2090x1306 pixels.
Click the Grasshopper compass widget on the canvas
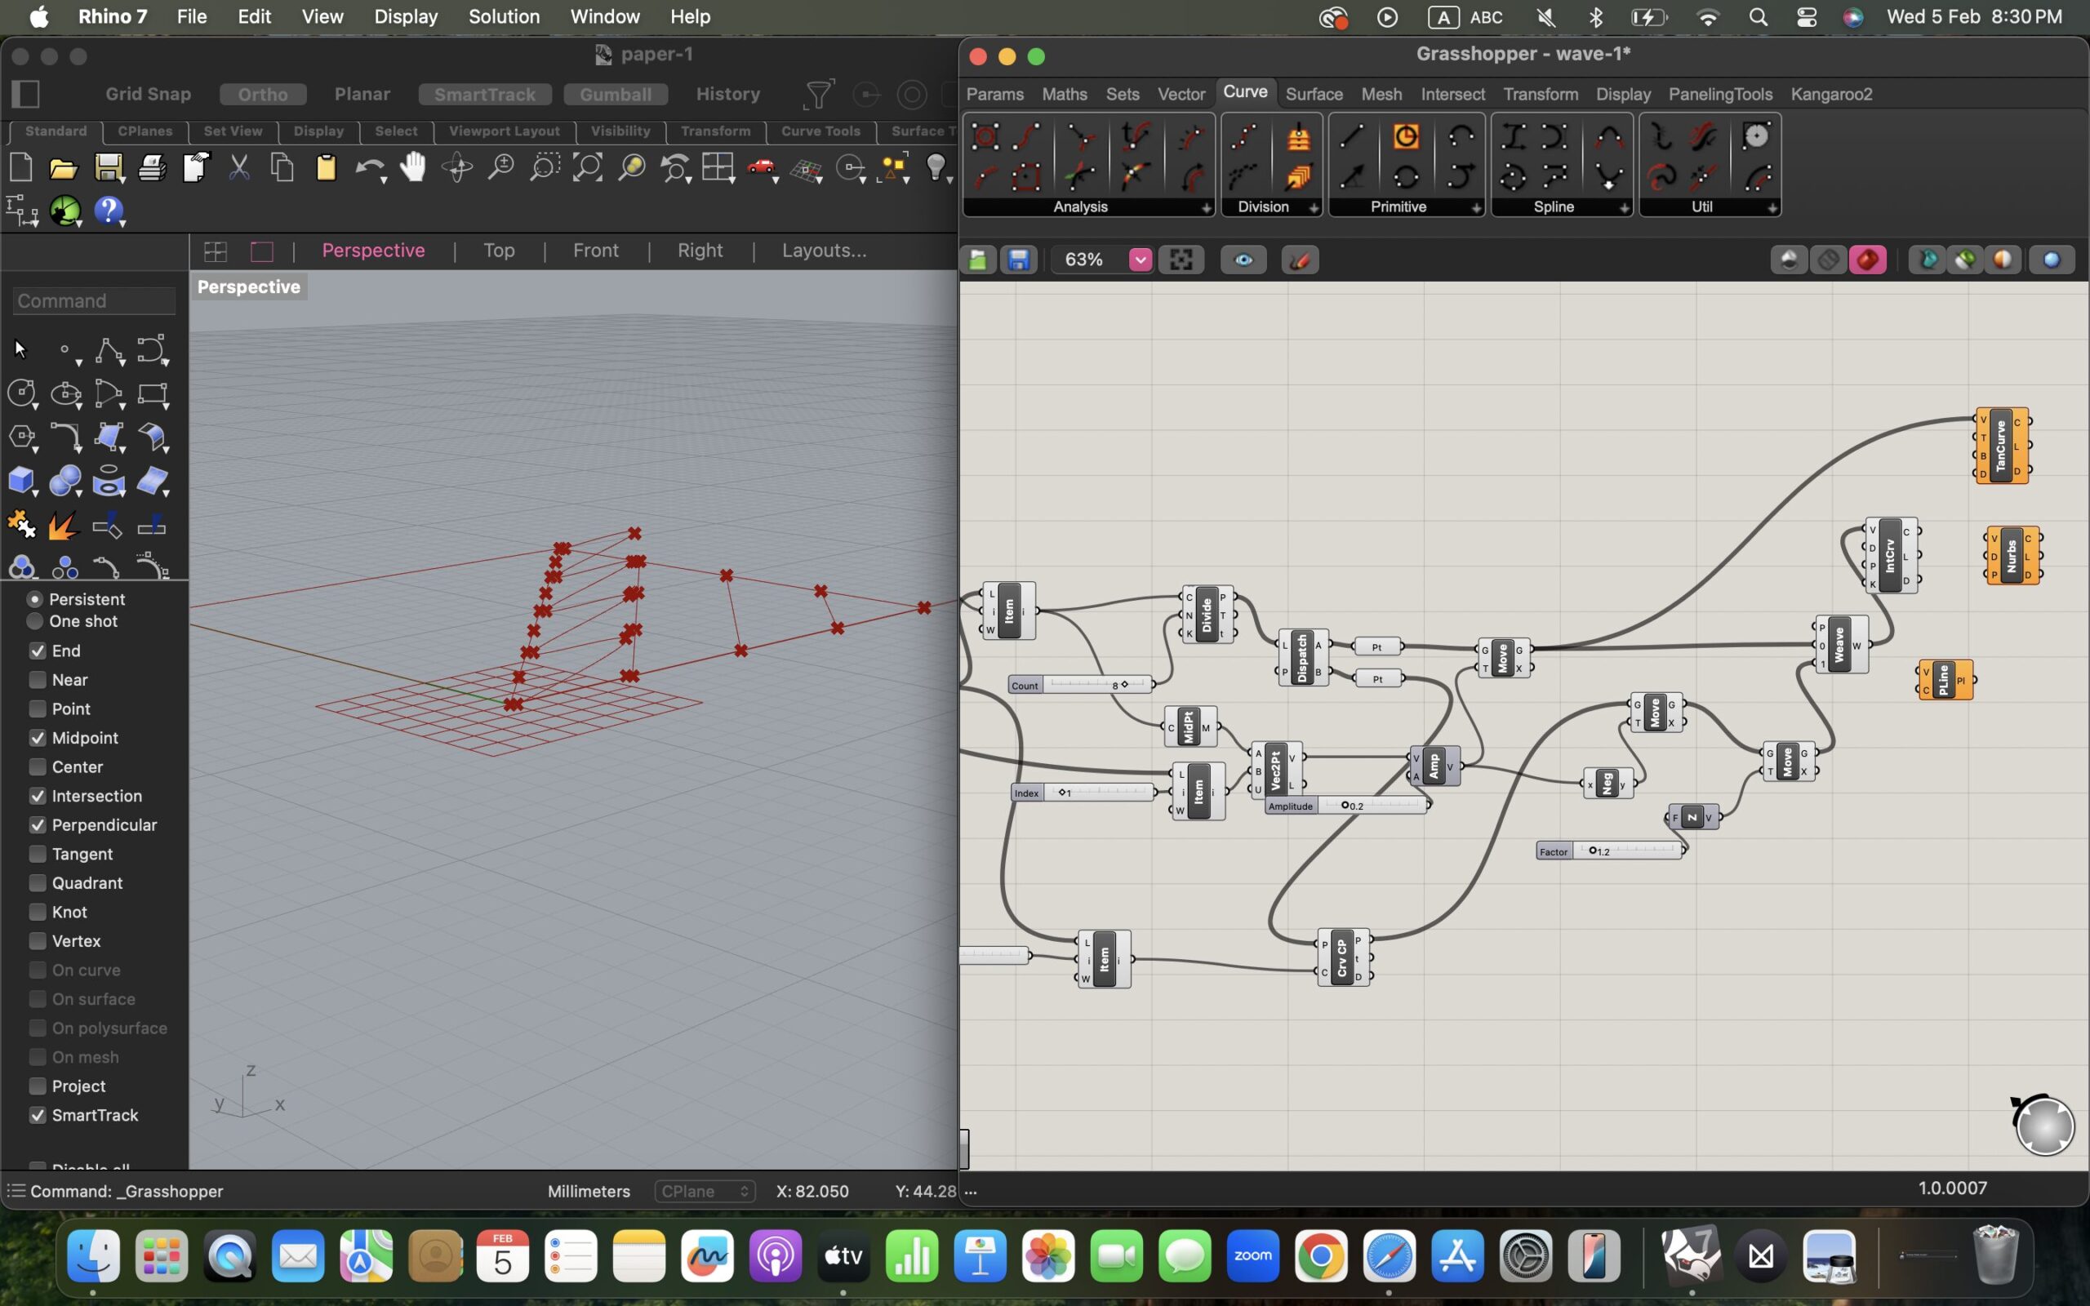point(2043,1125)
